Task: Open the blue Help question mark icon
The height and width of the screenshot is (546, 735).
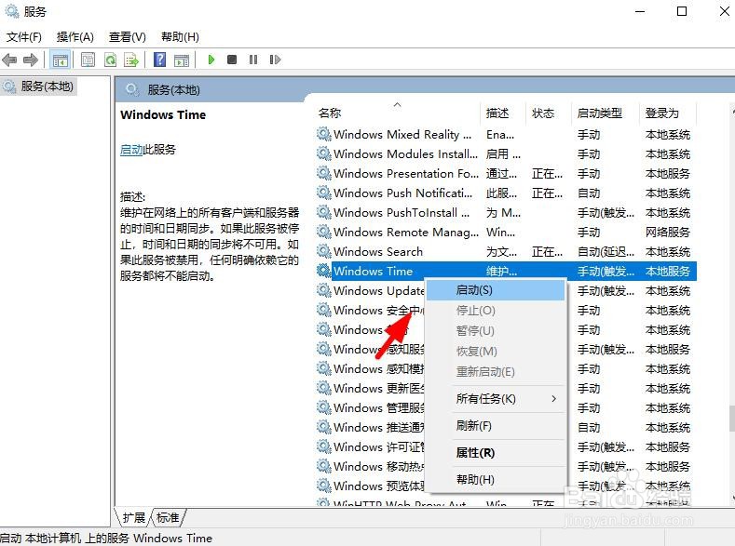Action: click(x=159, y=60)
